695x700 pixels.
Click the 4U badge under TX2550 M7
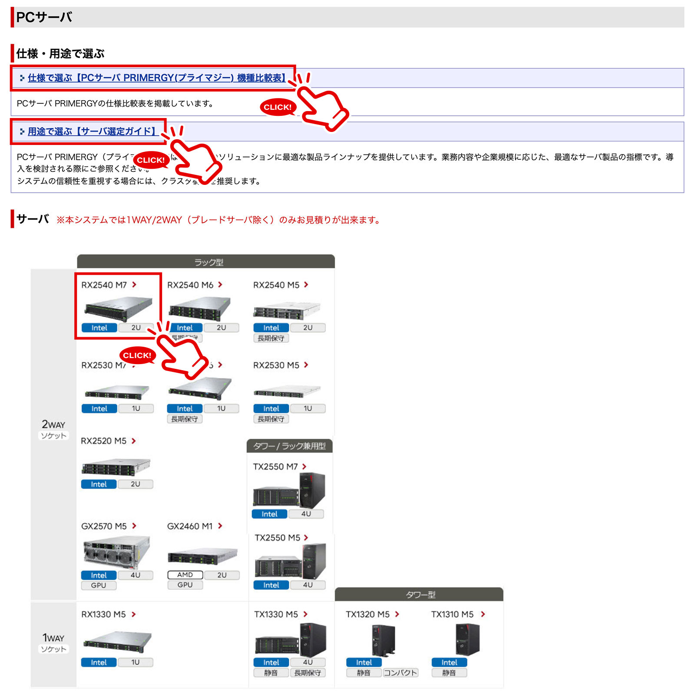click(x=307, y=514)
